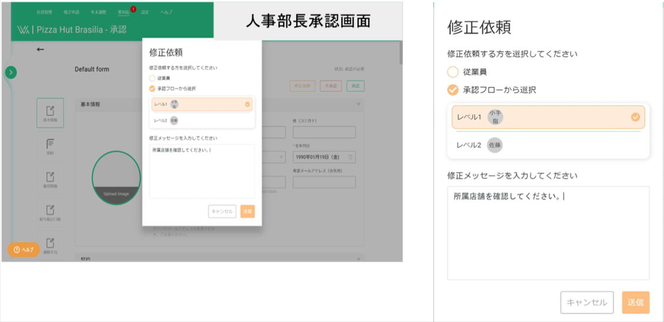
Task: Click the red notification badge on 要対応
Action: [x=133, y=9]
